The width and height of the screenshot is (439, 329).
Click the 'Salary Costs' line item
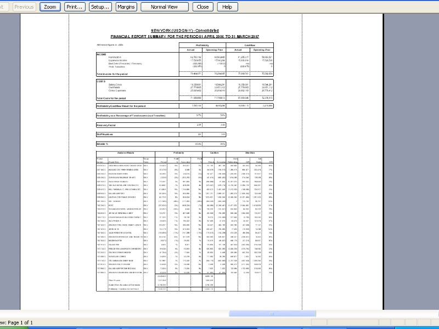[115, 84]
